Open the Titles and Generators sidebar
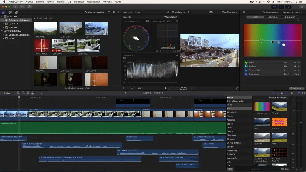Image resolution: width=306 pixels, height=172 pixels. click(x=16, y=12)
